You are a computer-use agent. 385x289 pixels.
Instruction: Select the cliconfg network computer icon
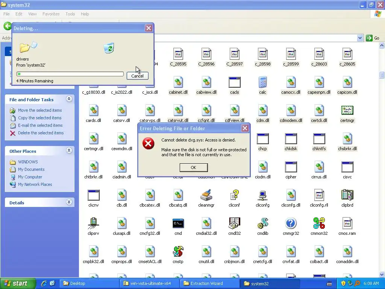[262, 195]
